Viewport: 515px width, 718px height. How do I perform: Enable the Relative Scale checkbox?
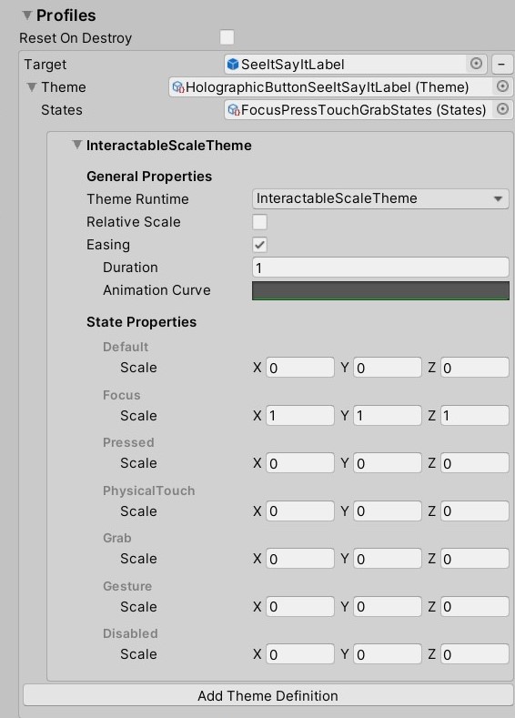pos(259,222)
